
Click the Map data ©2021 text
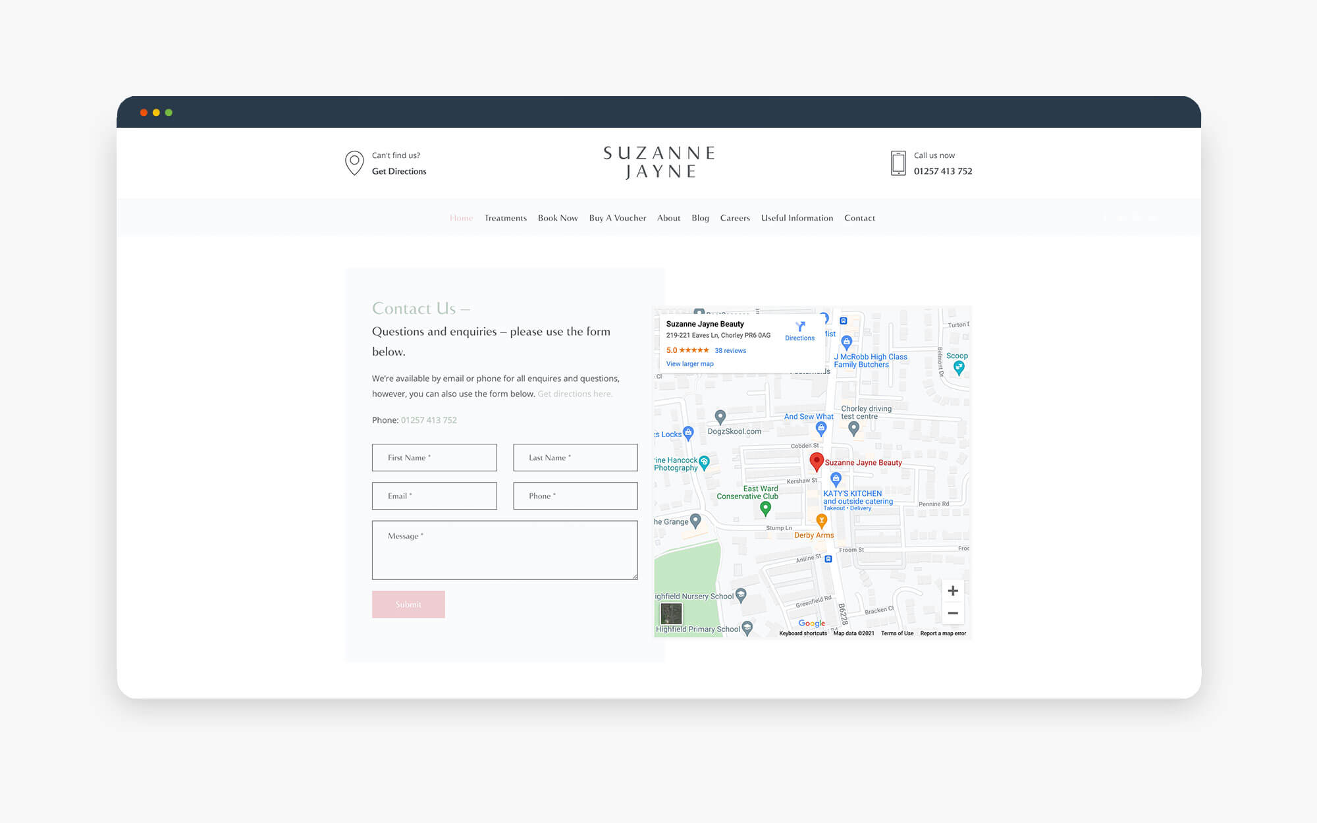point(854,633)
